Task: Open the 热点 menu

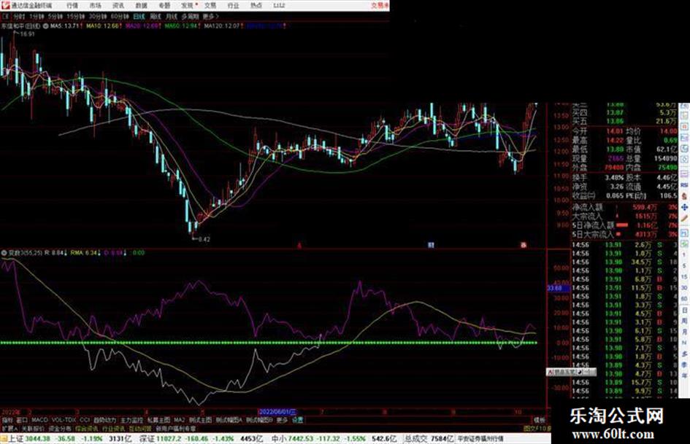Action: [256, 6]
